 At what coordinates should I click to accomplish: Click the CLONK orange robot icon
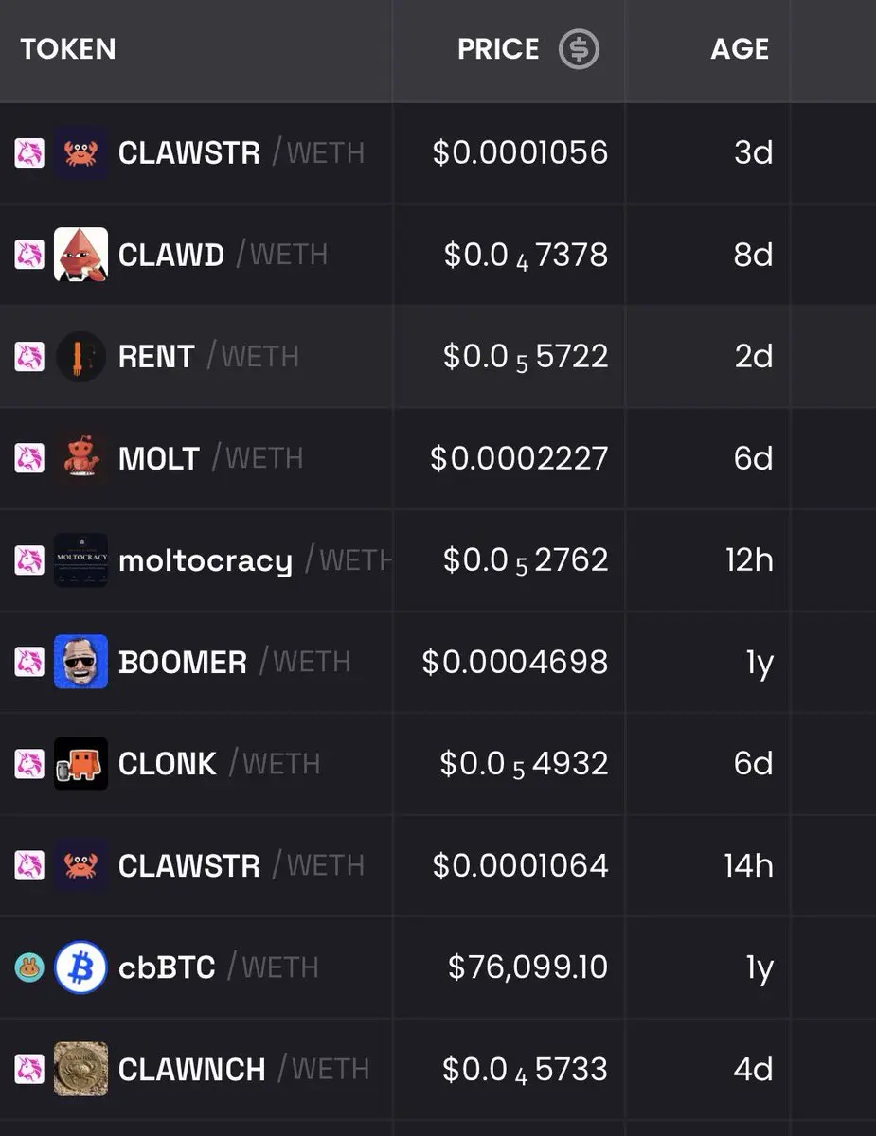point(80,763)
